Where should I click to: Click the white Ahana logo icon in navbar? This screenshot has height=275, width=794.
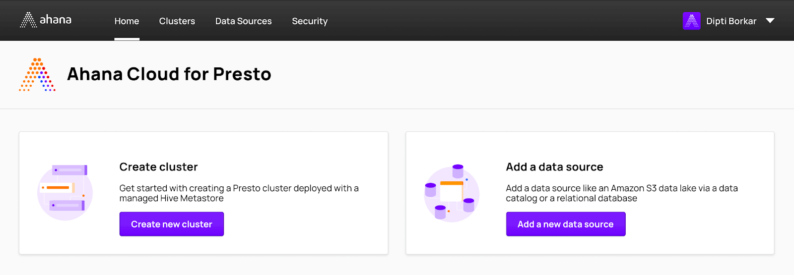click(x=28, y=20)
